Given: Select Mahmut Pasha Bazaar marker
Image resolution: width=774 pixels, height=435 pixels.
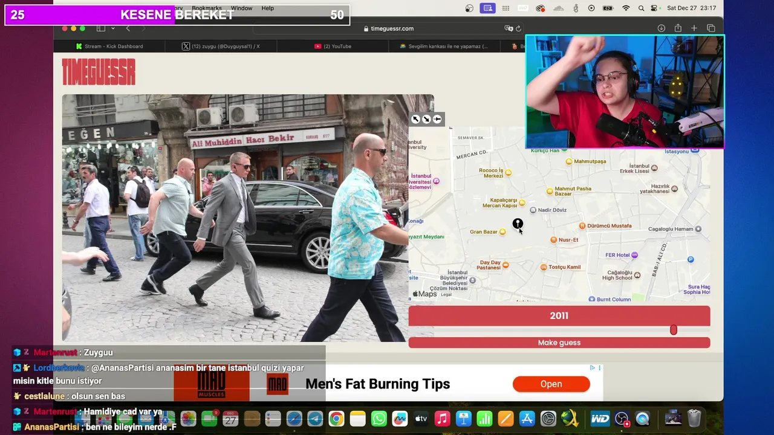Looking at the screenshot, I should click(x=550, y=192).
